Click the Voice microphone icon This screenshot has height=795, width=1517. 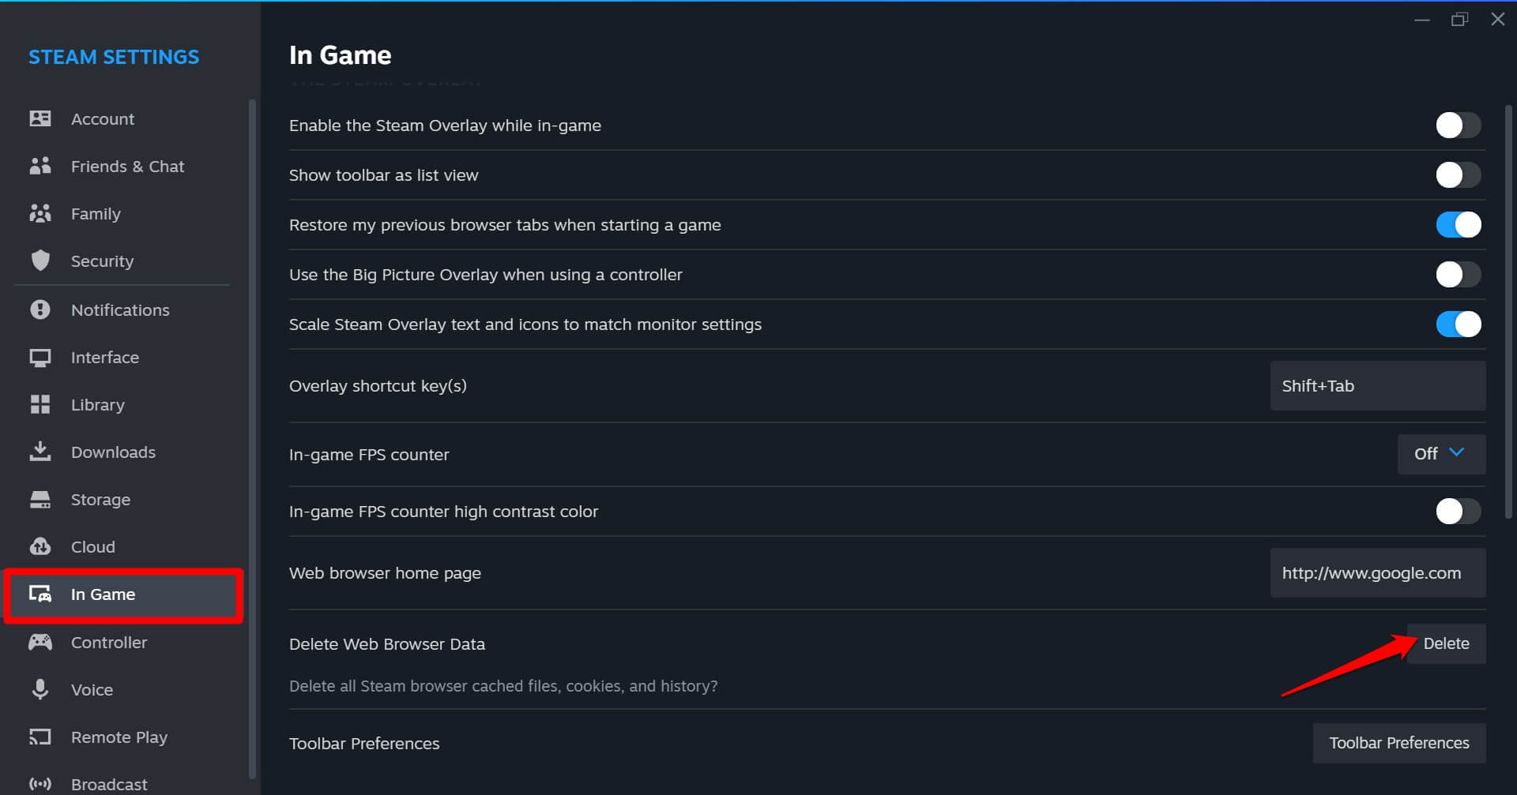coord(40,690)
